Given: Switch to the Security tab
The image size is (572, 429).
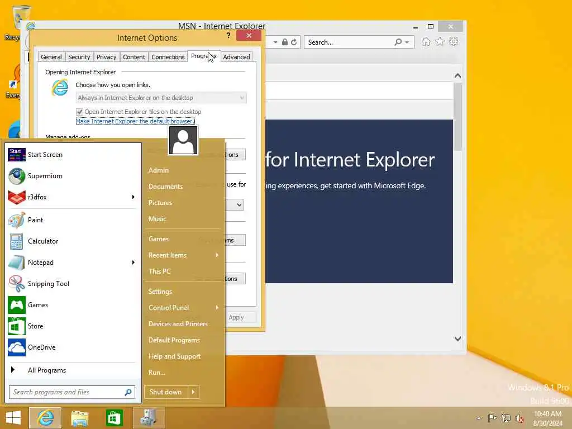Looking at the screenshot, I should pos(79,57).
